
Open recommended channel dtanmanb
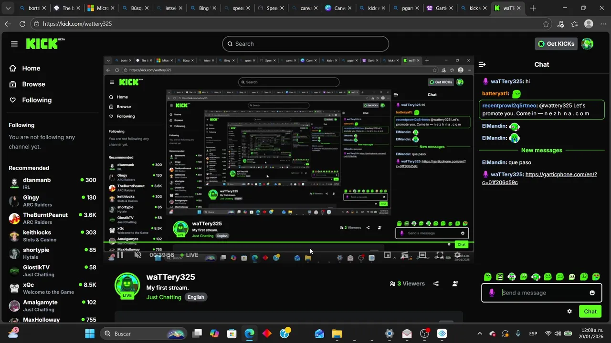(x=53, y=183)
